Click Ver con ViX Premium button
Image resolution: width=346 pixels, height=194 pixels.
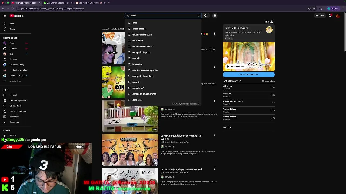point(248,75)
